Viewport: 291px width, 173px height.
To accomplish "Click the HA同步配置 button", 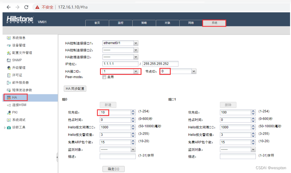I will [x=75, y=89].
